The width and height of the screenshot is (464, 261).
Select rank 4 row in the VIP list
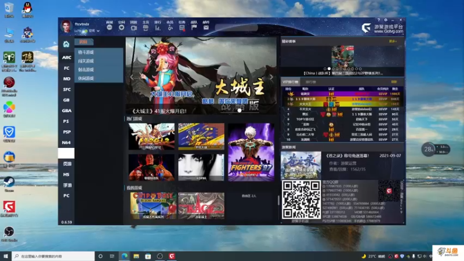click(x=342, y=109)
